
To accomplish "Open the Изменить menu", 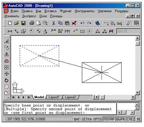I will pos(12,16).
